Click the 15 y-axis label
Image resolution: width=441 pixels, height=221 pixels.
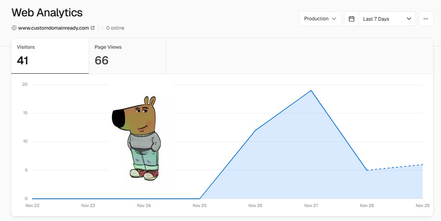25,113
